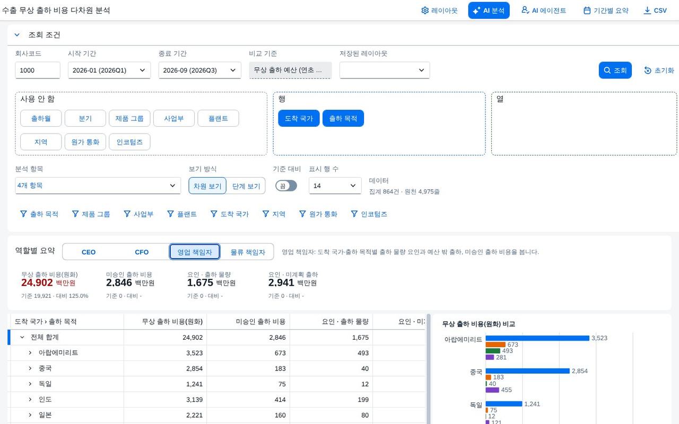The height and width of the screenshot is (424, 679).
Task: Select the 단계 보기 view mode
Action: point(246,186)
